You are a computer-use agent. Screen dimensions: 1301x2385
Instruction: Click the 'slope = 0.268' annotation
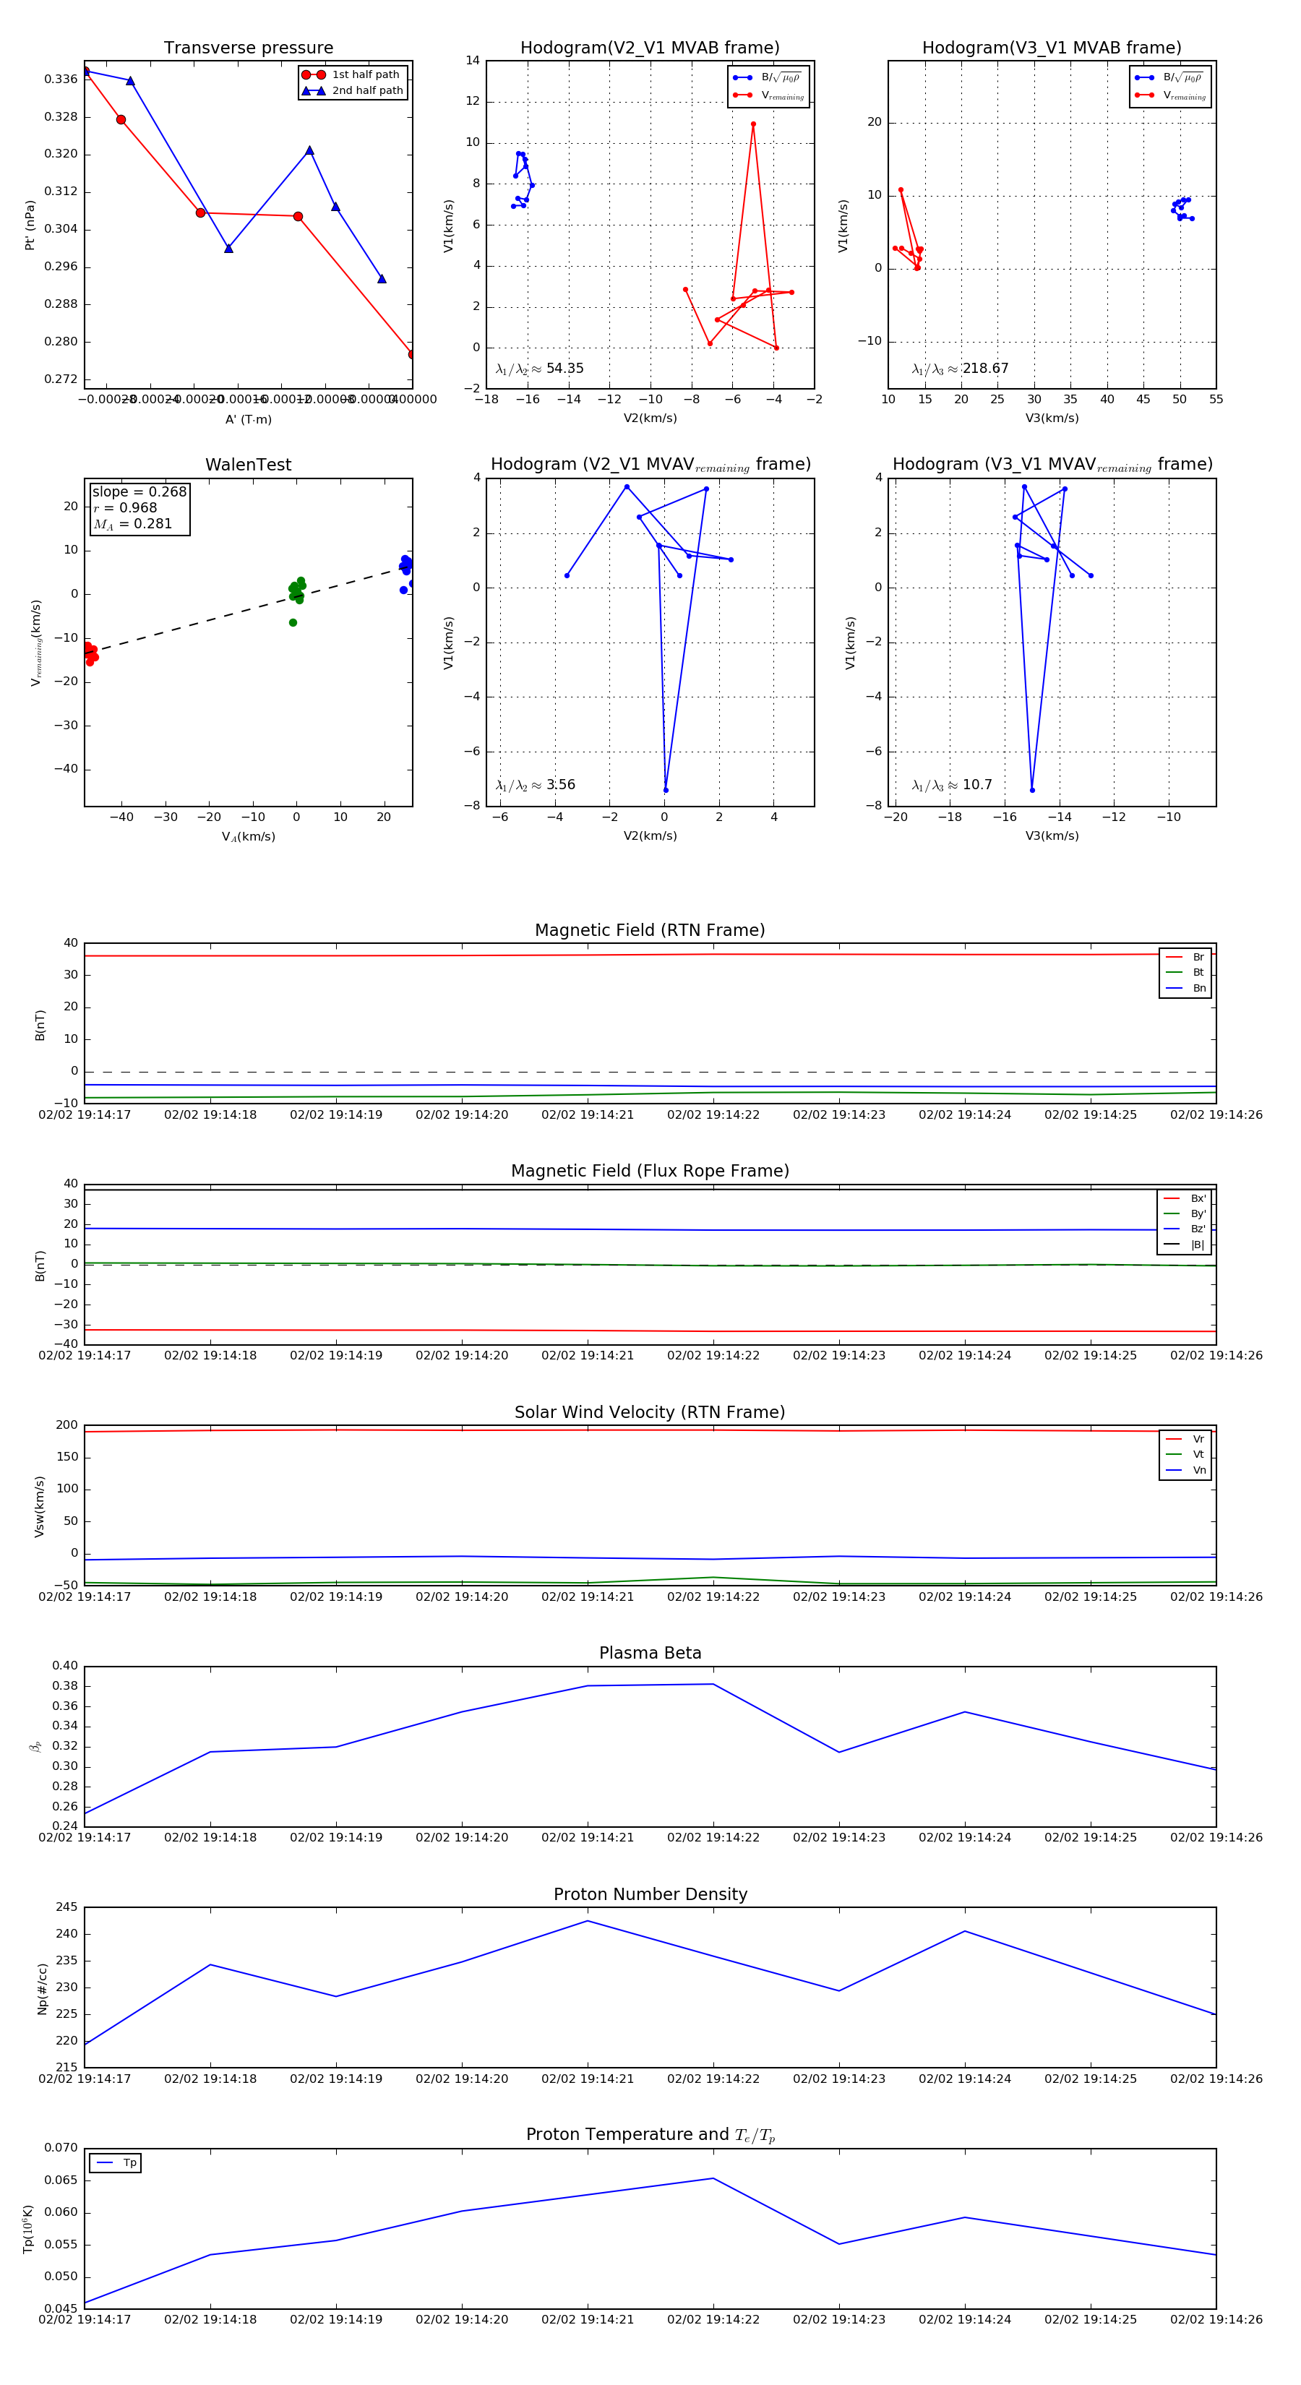click(139, 491)
